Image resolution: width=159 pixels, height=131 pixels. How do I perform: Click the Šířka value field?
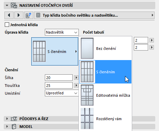59,78
